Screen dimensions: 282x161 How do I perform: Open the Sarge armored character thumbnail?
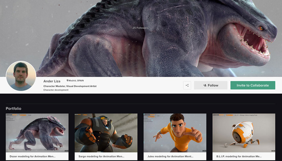106,133
